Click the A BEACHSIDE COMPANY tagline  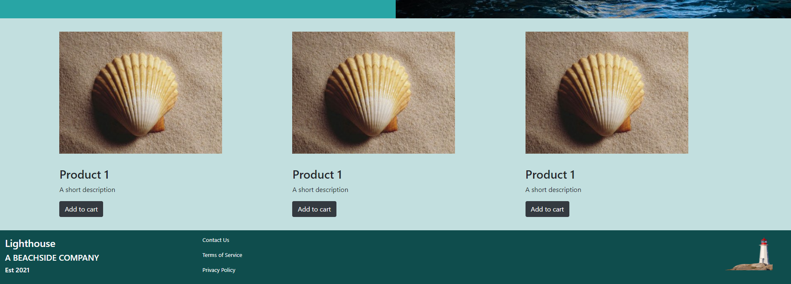click(x=52, y=258)
